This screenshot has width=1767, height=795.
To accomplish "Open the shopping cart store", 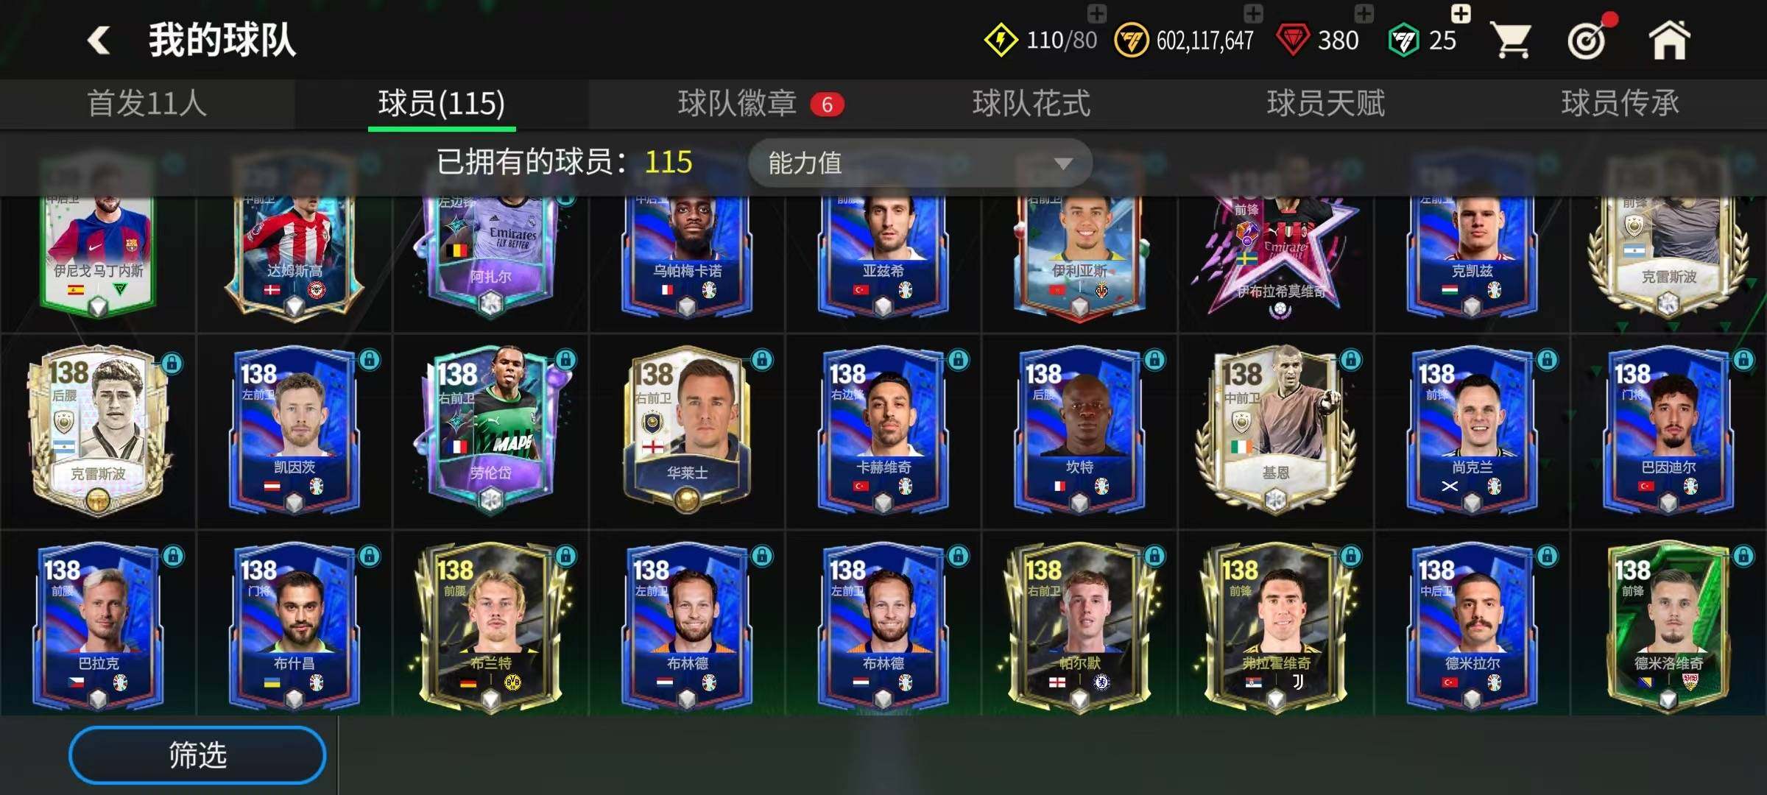I will pos(1512,40).
